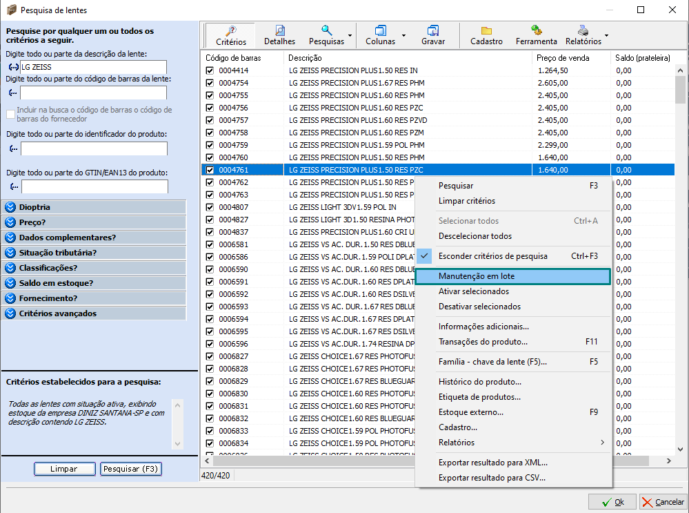
Task: Select Pesquisar in the context menu
Action: [x=513, y=186]
